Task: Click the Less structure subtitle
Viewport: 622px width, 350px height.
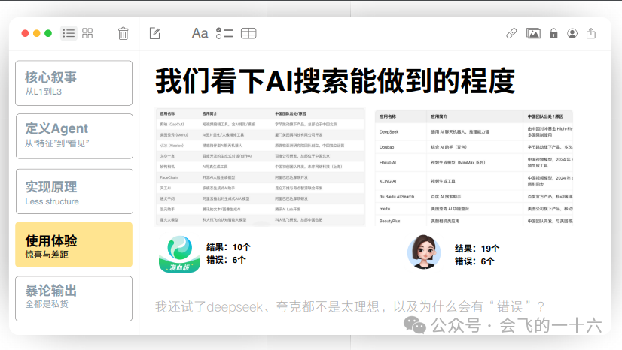Action: 52,201
